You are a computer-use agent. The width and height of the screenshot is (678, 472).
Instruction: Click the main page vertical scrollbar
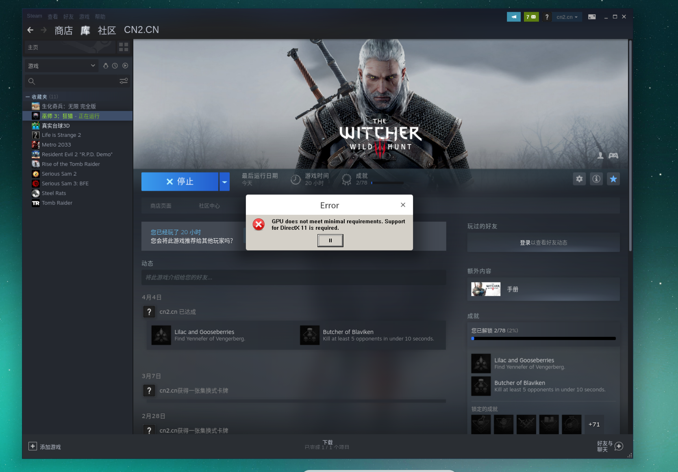[630, 146]
